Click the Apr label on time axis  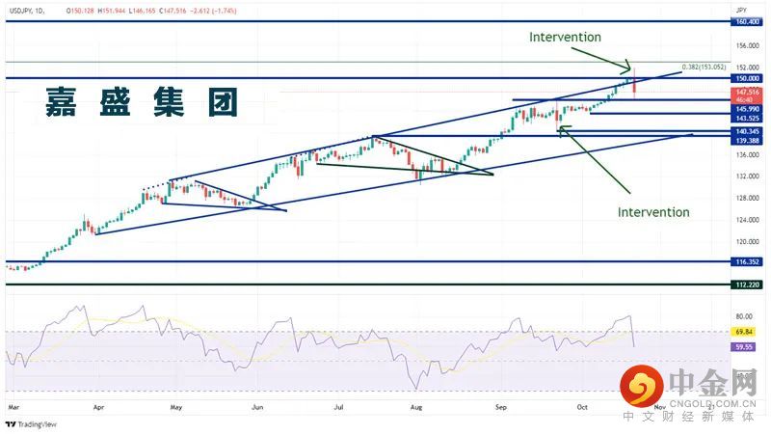pyautogui.click(x=98, y=407)
